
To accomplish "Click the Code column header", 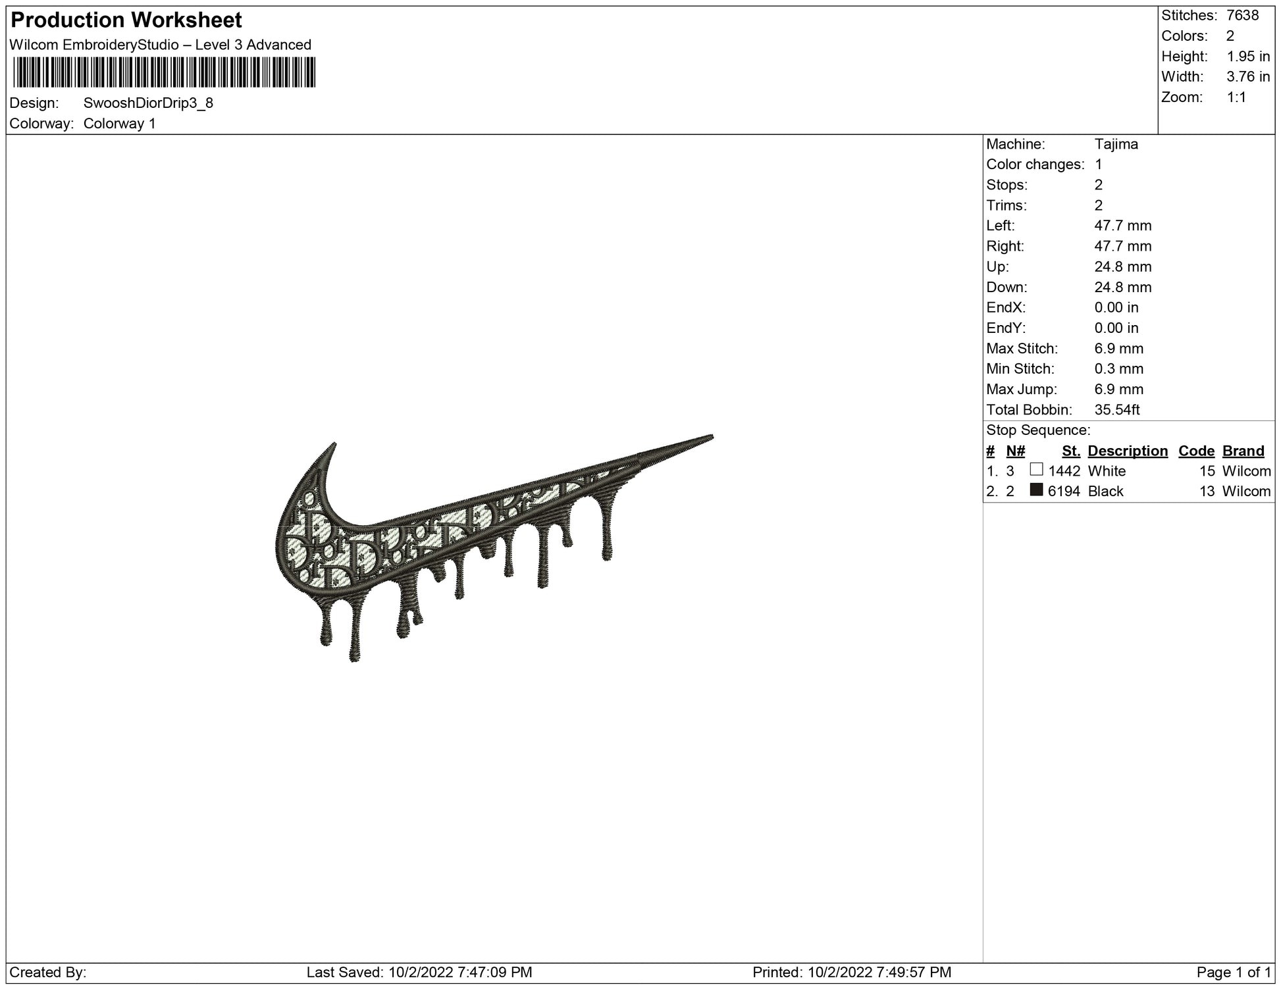I will point(1196,451).
